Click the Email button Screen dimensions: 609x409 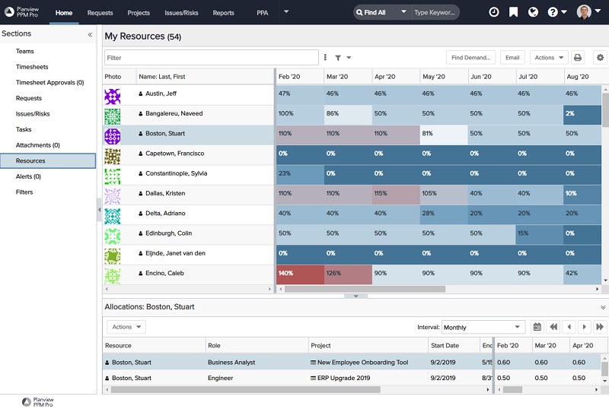512,58
